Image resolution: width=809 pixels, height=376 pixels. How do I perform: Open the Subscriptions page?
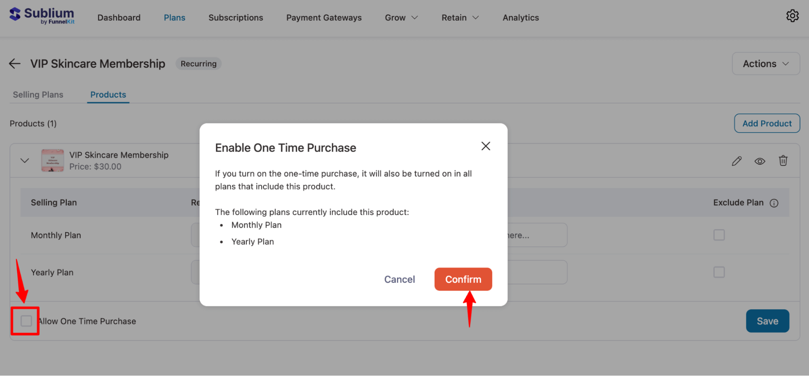tap(236, 17)
